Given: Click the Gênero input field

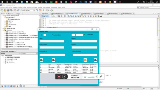Looking at the screenshot, I should [84, 41].
